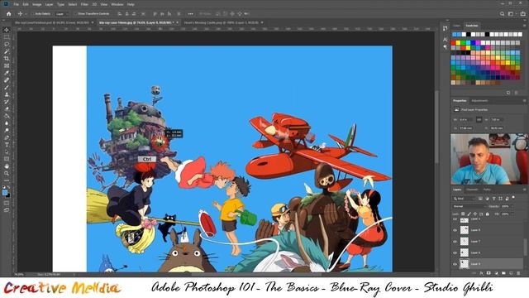This screenshot has height=298, width=529.
Task: Select the Pen tool
Action: (x=7, y=138)
